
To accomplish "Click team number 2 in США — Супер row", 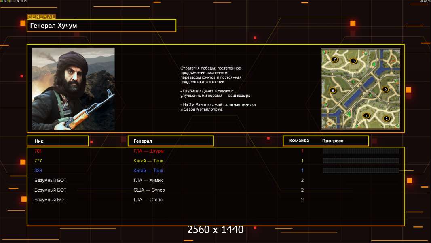I will click(302, 190).
